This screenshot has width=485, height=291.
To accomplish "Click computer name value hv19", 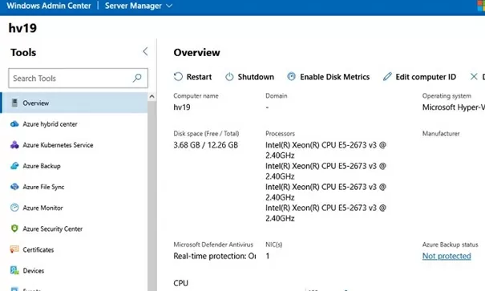I will 182,107.
